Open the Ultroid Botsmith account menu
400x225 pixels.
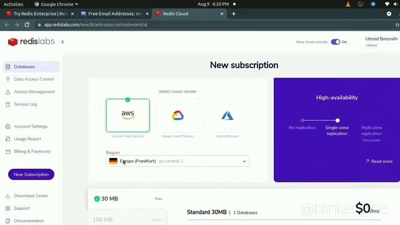point(381,42)
